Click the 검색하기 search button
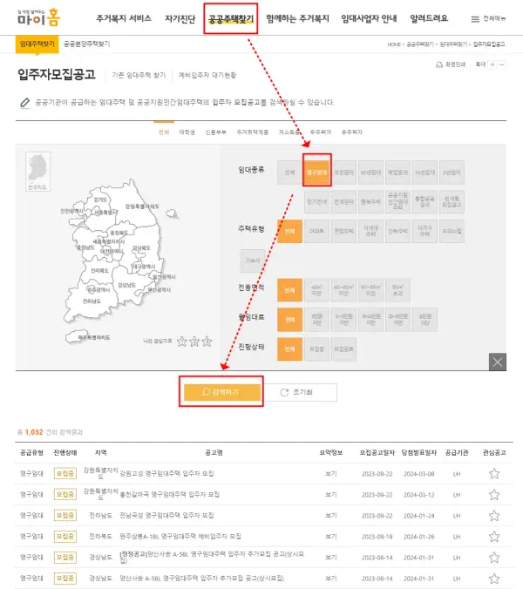Viewport: 523px width, 589px height. (221, 392)
